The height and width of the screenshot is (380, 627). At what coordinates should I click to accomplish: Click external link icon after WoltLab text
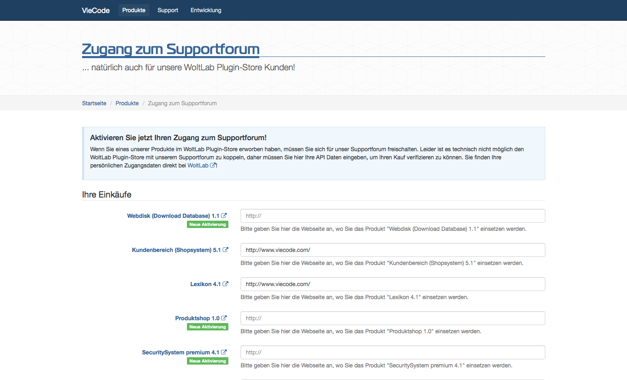coord(213,165)
